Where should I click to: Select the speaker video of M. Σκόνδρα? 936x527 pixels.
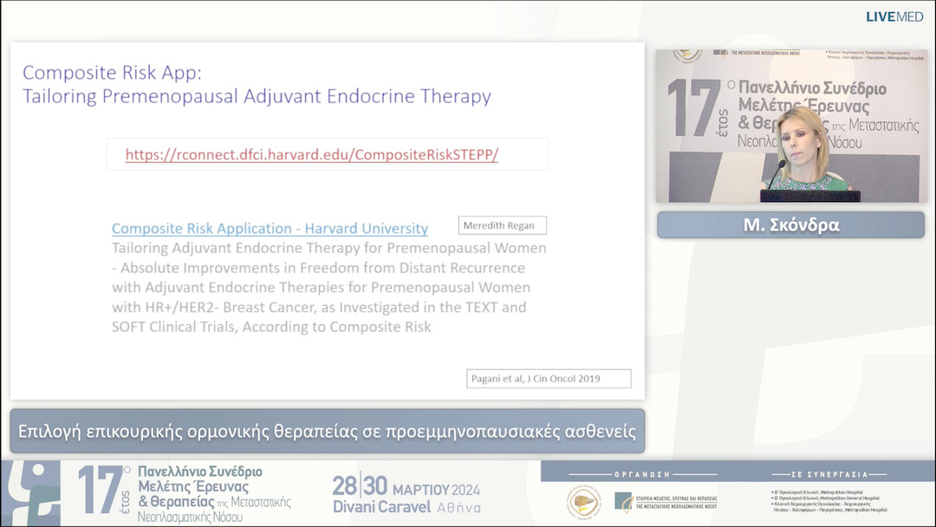point(791,126)
